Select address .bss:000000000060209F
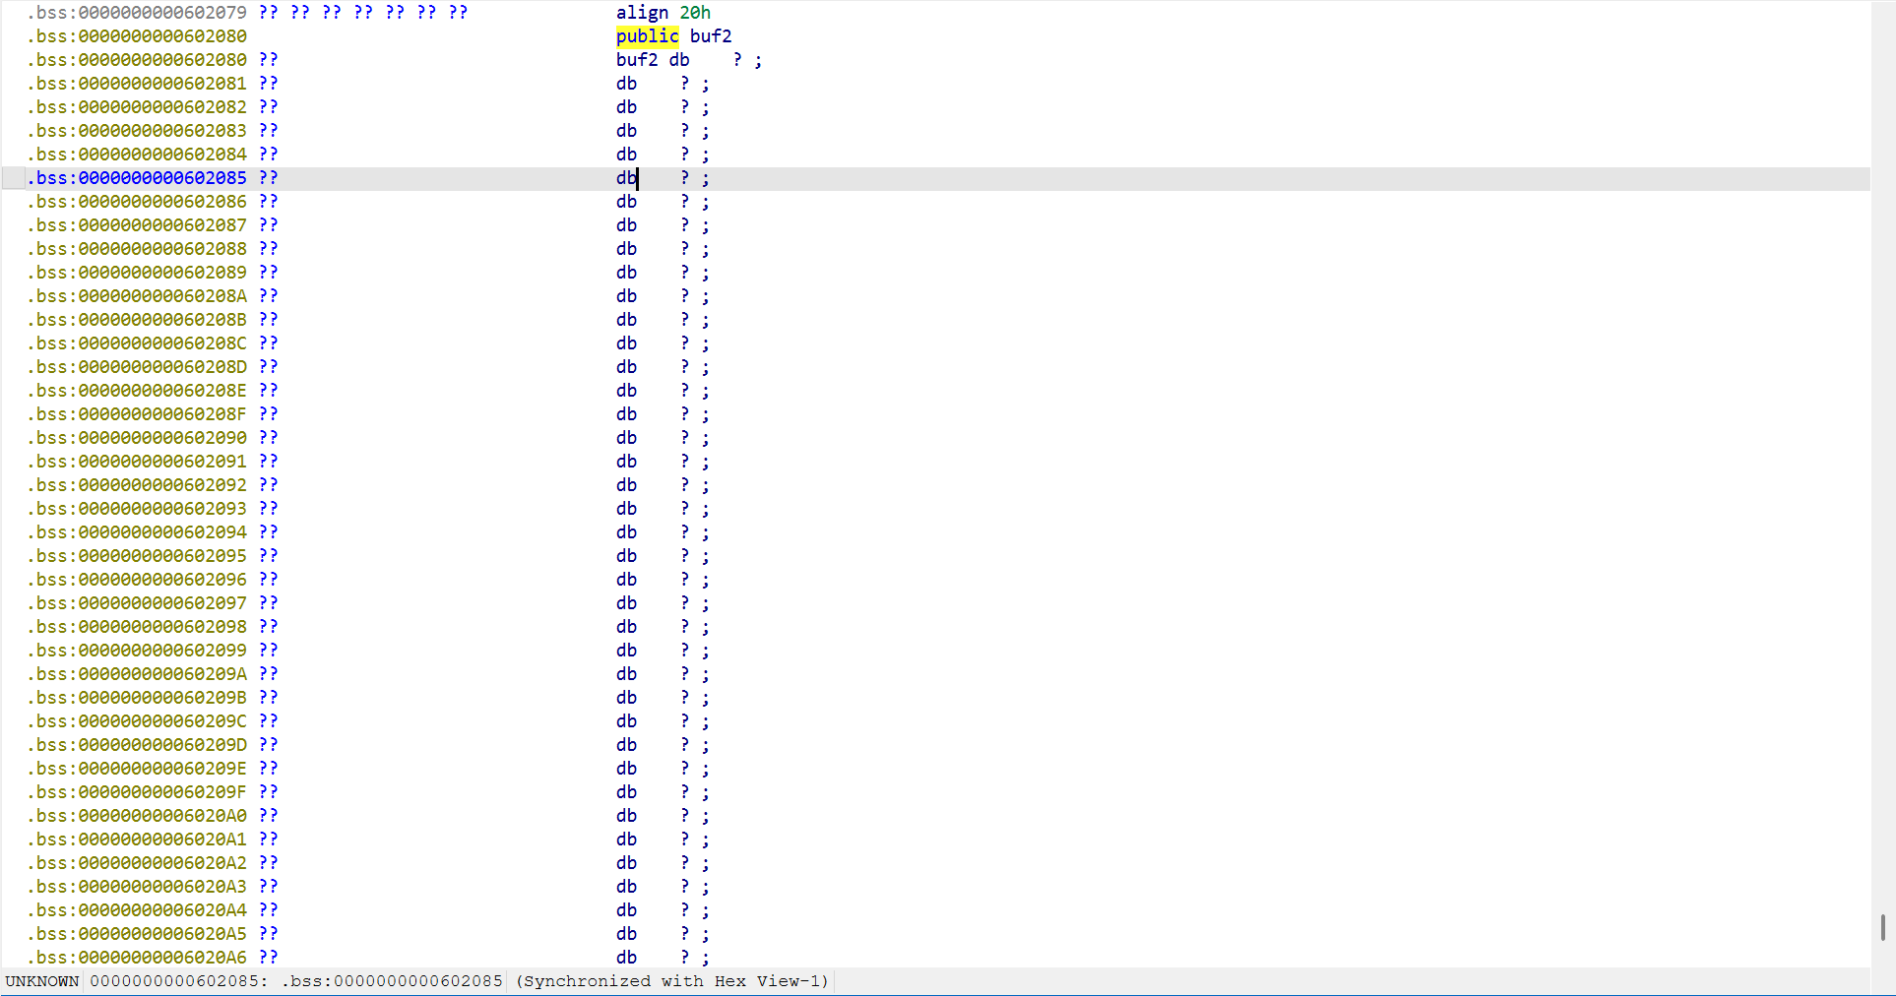1896x996 pixels. click(x=138, y=792)
